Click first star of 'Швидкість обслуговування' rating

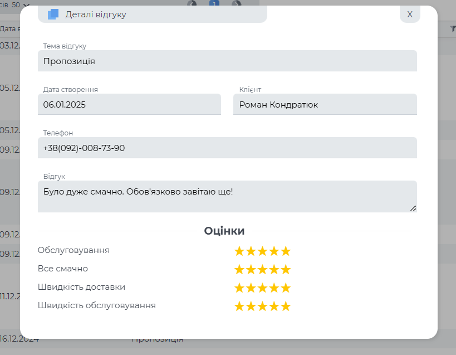(239, 307)
